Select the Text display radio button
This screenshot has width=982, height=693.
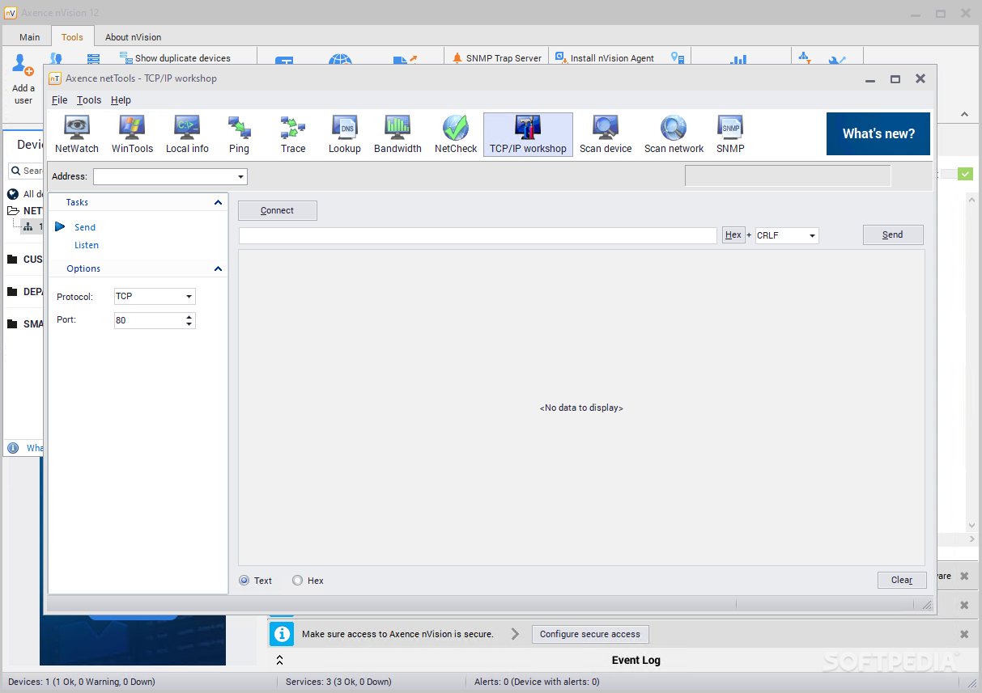244,581
